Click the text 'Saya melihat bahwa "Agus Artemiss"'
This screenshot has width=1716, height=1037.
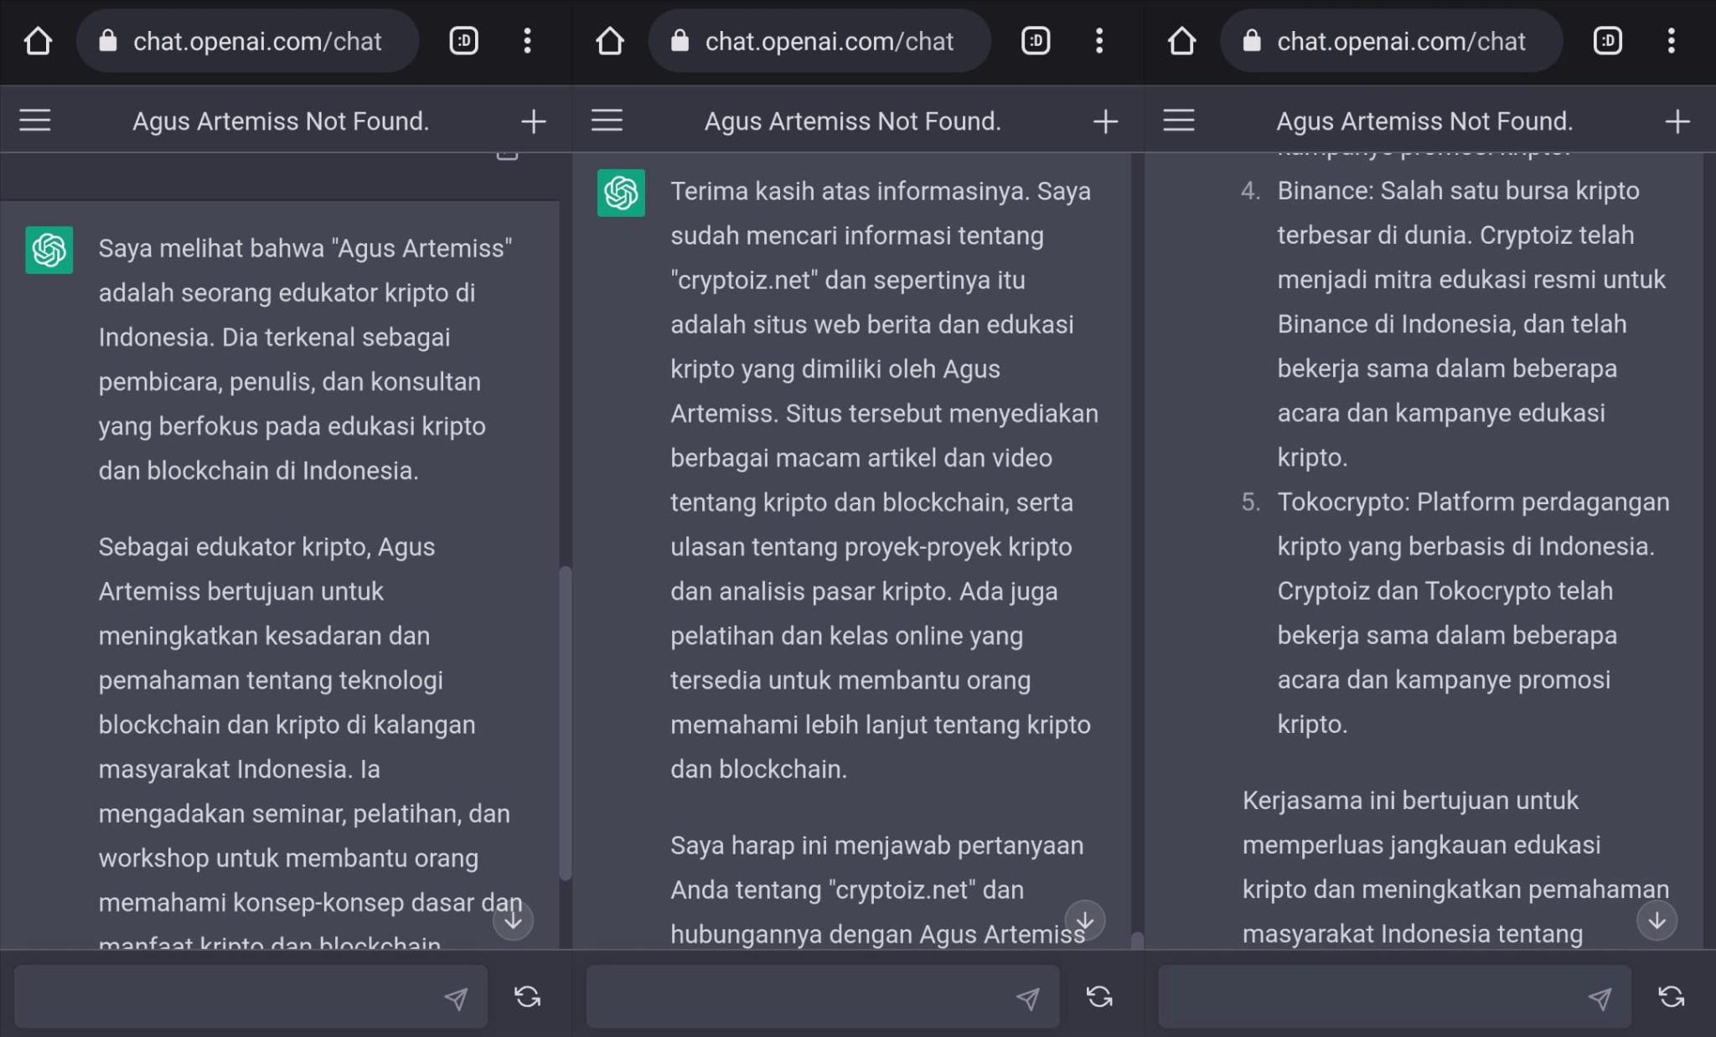pyautogui.click(x=305, y=248)
